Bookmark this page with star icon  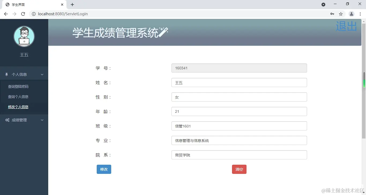341,14
